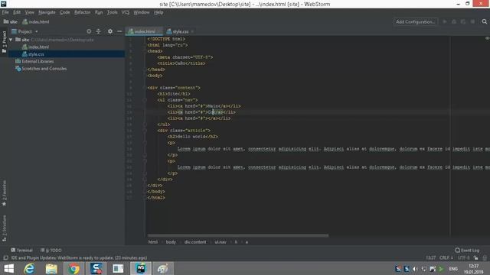Fold the ul class="nav" block gutter marker
This screenshot has width=490, height=275.
coord(145,100)
